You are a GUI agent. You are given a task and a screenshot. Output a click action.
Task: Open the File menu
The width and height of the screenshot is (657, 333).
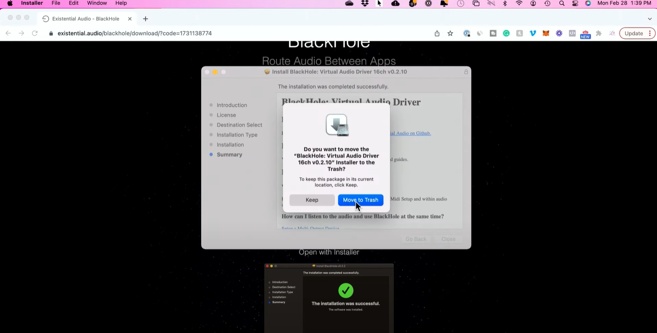[56, 3]
